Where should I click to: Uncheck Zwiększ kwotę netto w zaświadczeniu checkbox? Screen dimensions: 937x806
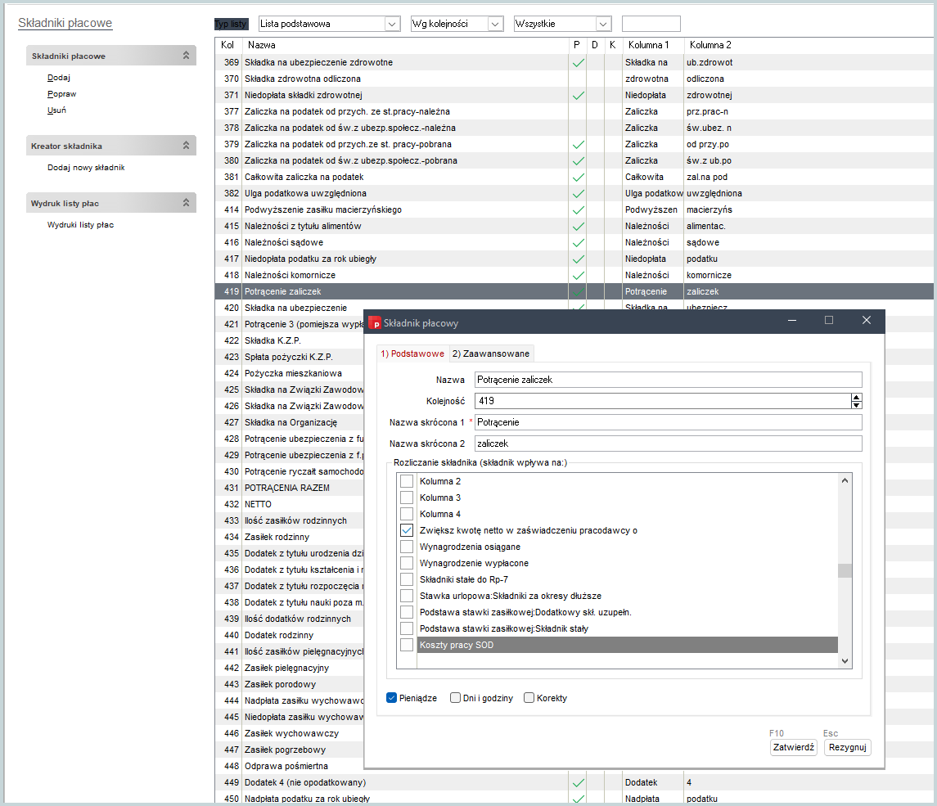tap(407, 530)
